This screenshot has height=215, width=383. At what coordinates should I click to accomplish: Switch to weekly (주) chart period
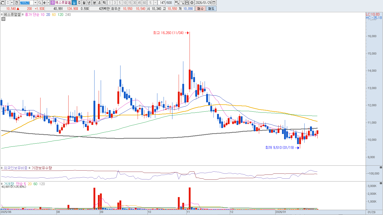[79, 3]
